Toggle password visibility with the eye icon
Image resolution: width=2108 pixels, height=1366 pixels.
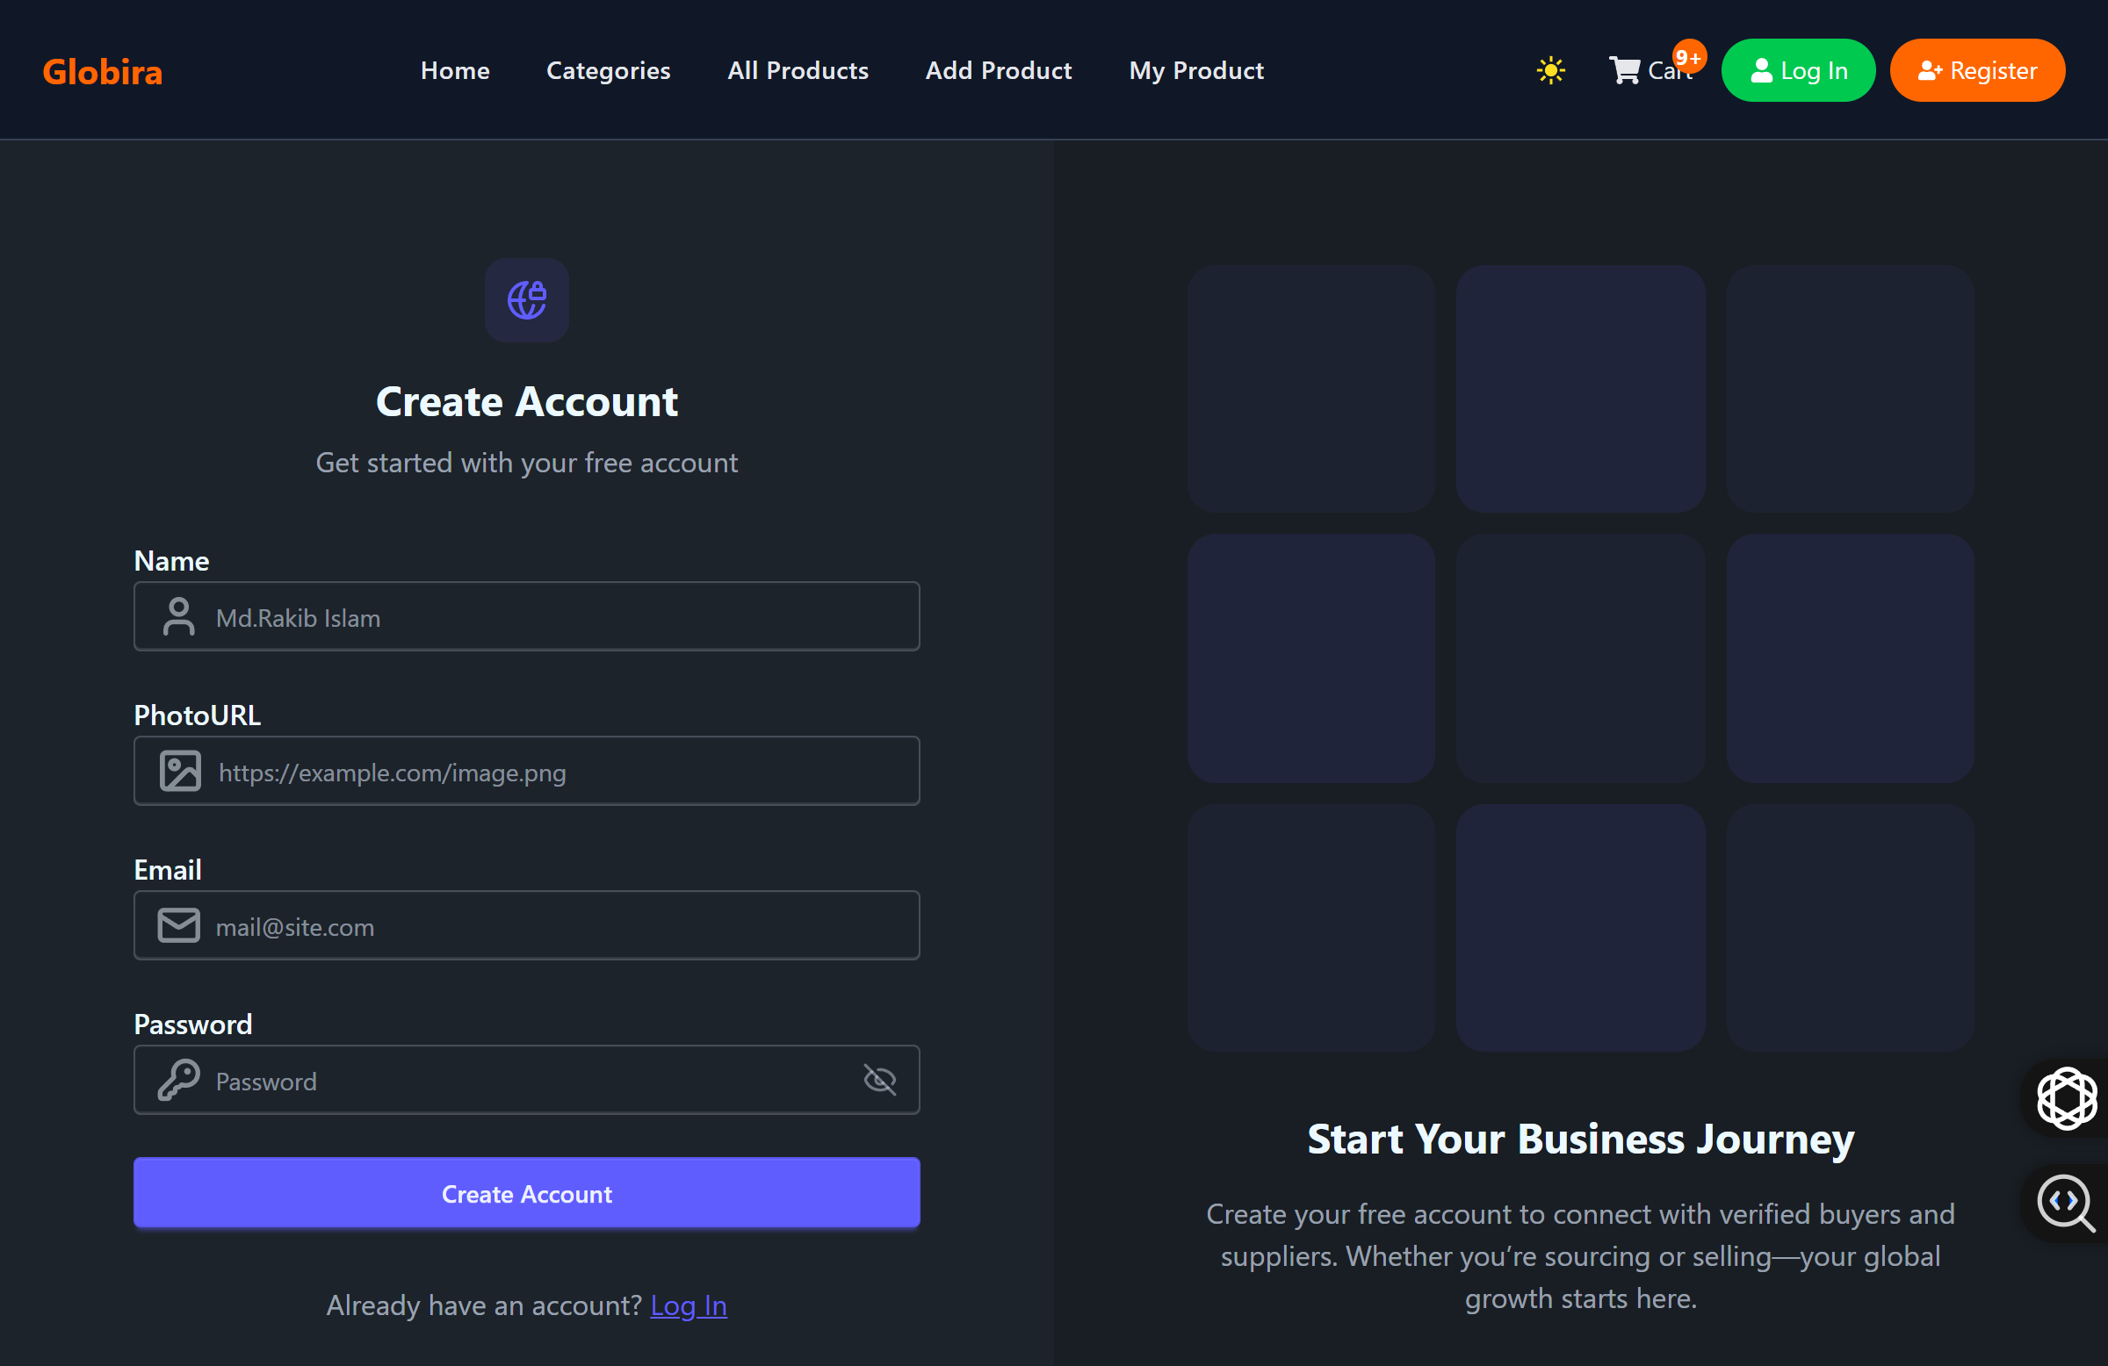click(x=879, y=1080)
